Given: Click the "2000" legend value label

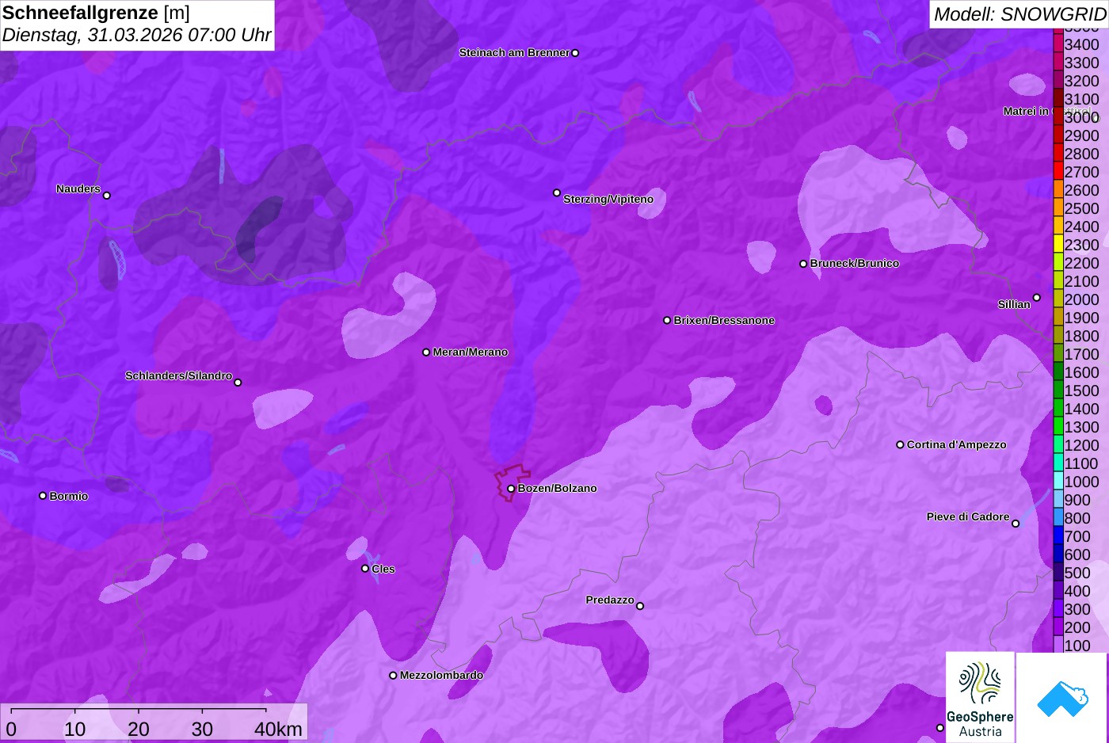Looking at the screenshot, I should pyautogui.click(x=1081, y=299).
